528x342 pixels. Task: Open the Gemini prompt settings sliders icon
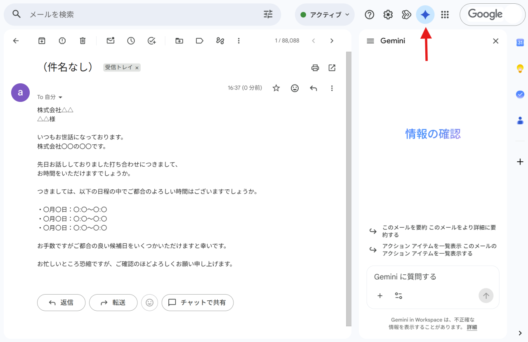click(x=398, y=295)
